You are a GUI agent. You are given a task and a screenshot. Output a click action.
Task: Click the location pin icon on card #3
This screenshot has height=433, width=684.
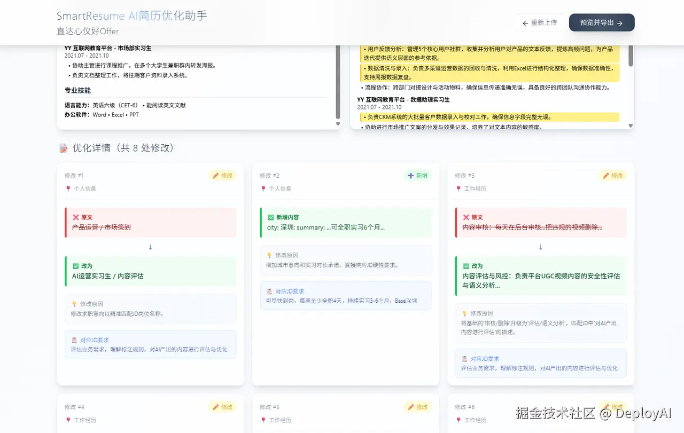click(x=458, y=188)
